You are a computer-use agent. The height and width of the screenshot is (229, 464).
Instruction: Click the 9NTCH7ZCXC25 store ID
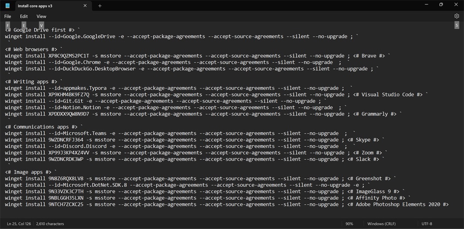click(x=66, y=205)
